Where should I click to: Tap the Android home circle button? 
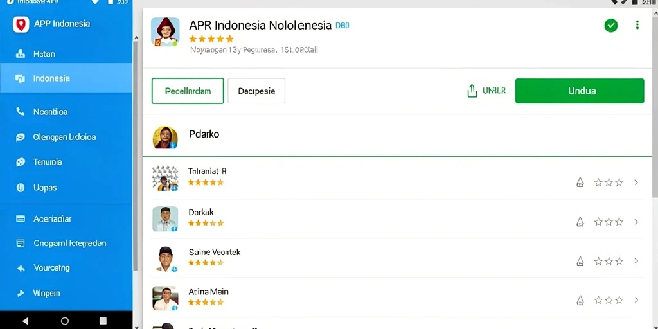[x=64, y=321]
